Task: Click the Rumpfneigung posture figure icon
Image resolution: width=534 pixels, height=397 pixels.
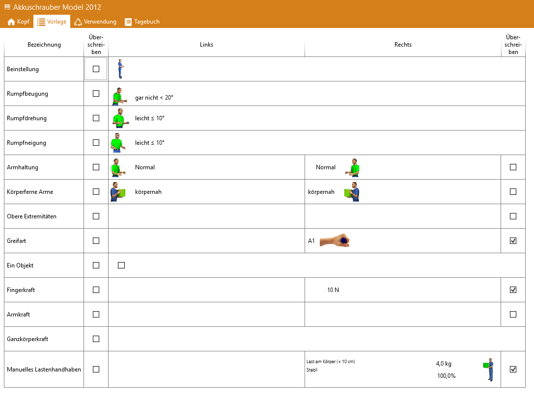Action: tap(117, 143)
